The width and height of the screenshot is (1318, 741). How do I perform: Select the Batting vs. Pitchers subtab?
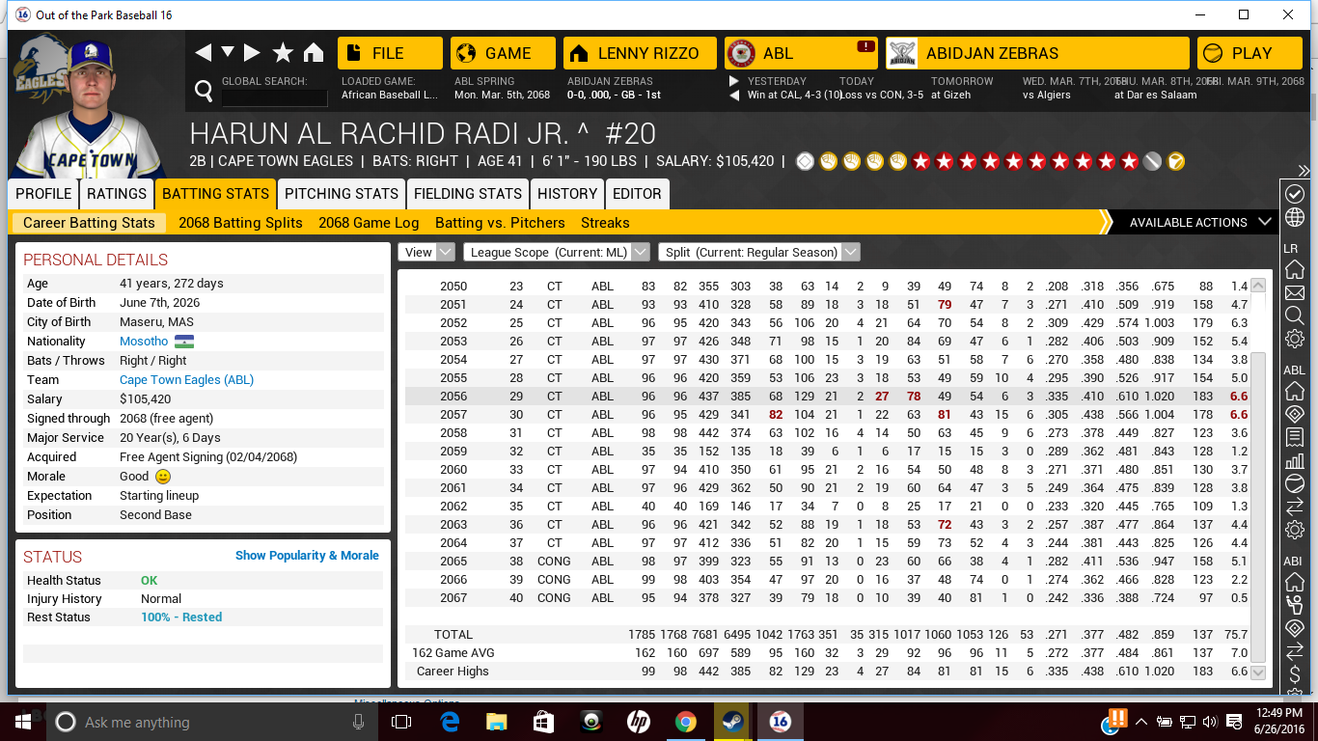pyautogui.click(x=500, y=223)
